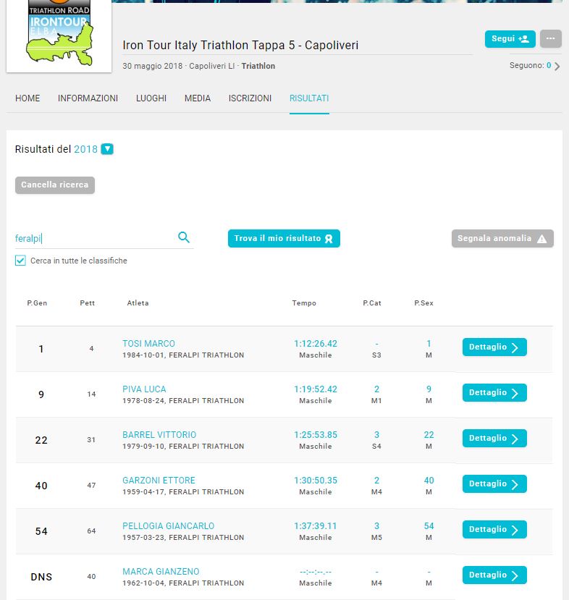The height and width of the screenshot is (600, 569).
Task: Expand the 2018 results year dropdown
Action: pos(107,149)
